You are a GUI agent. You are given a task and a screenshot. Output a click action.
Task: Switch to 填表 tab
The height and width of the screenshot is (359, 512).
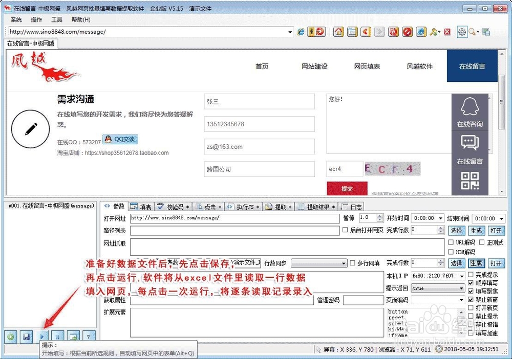point(141,207)
